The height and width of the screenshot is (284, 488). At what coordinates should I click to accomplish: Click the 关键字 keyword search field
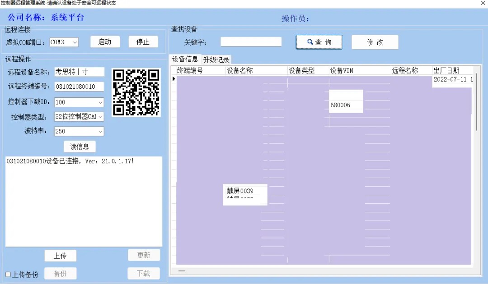pos(251,42)
